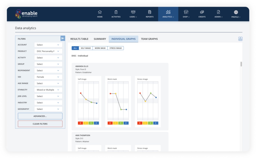The image size is (256, 158).
Task: Open the Admin menu label
Action: click(x=218, y=17)
